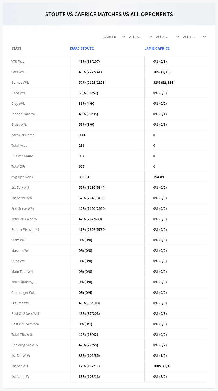Click Stoute's Games W/L value 50% (2123/2103)
Image resolution: width=218 pixels, height=391 pixels.
click(92, 82)
